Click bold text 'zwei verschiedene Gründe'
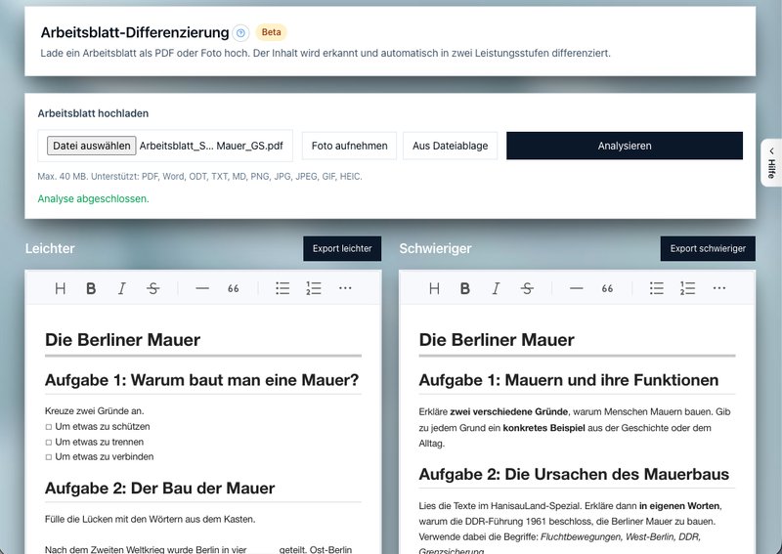 tap(508, 412)
